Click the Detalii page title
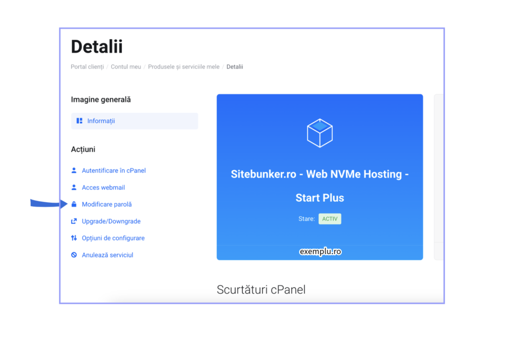Image resolution: width=511 pixels, height=353 pixels. (x=97, y=46)
